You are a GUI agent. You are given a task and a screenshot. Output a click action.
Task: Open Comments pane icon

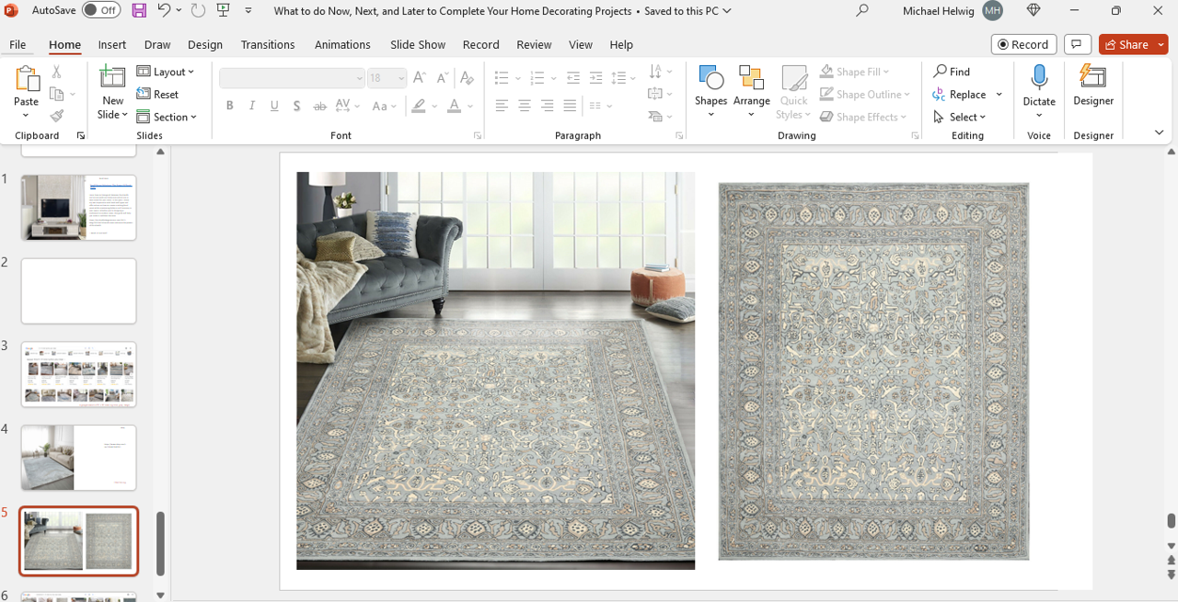[1077, 44]
